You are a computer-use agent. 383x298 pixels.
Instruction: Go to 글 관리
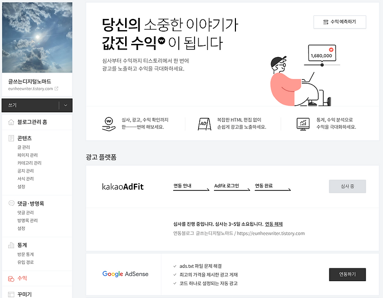(23, 147)
